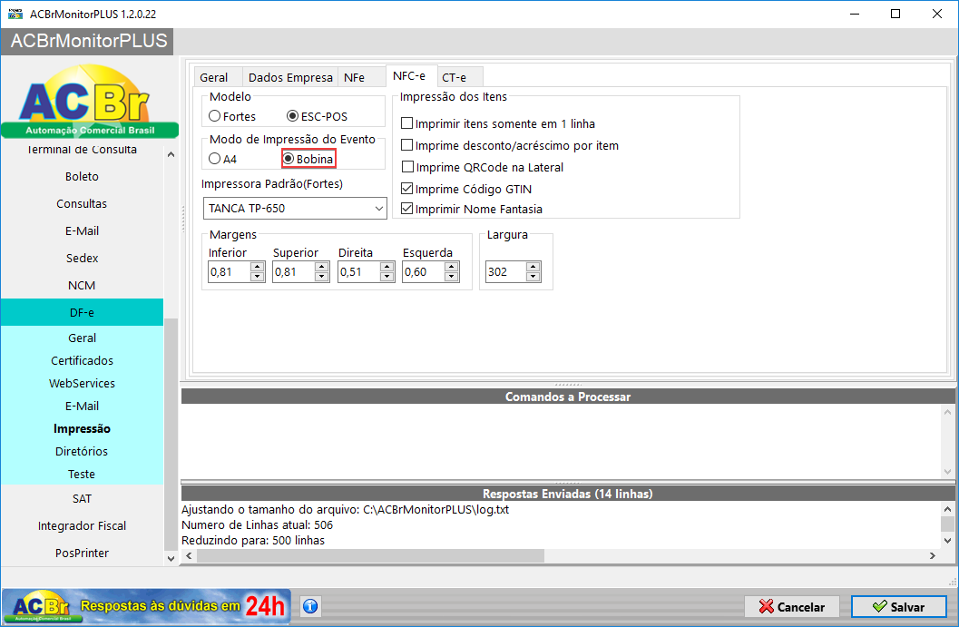Screen dimensions: 959x627
Task: Open the ACBr 24h support banner
Action: tap(146, 606)
